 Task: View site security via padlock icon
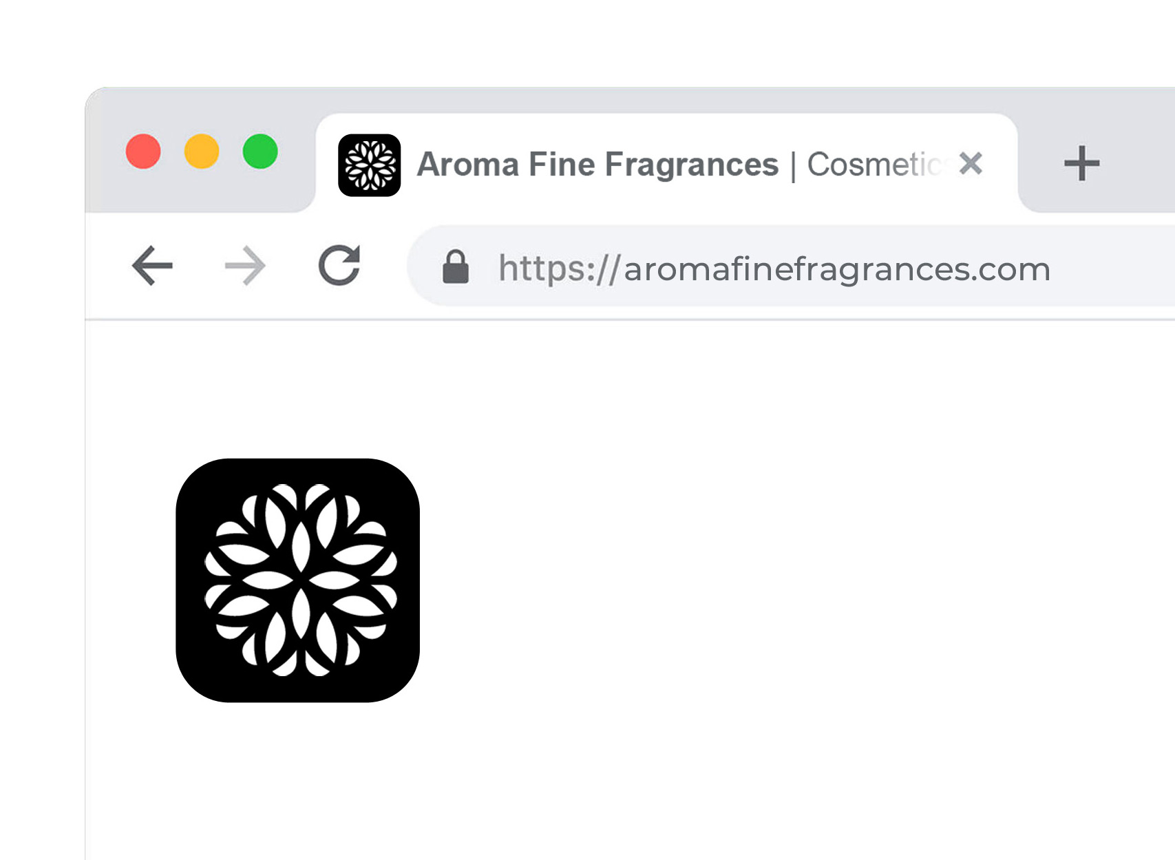(x=455, y=267)
